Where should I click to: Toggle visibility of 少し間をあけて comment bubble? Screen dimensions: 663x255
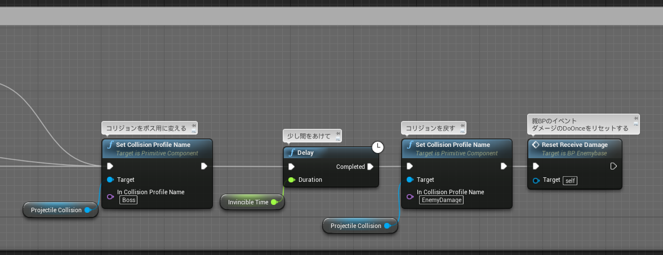(338, 139)
